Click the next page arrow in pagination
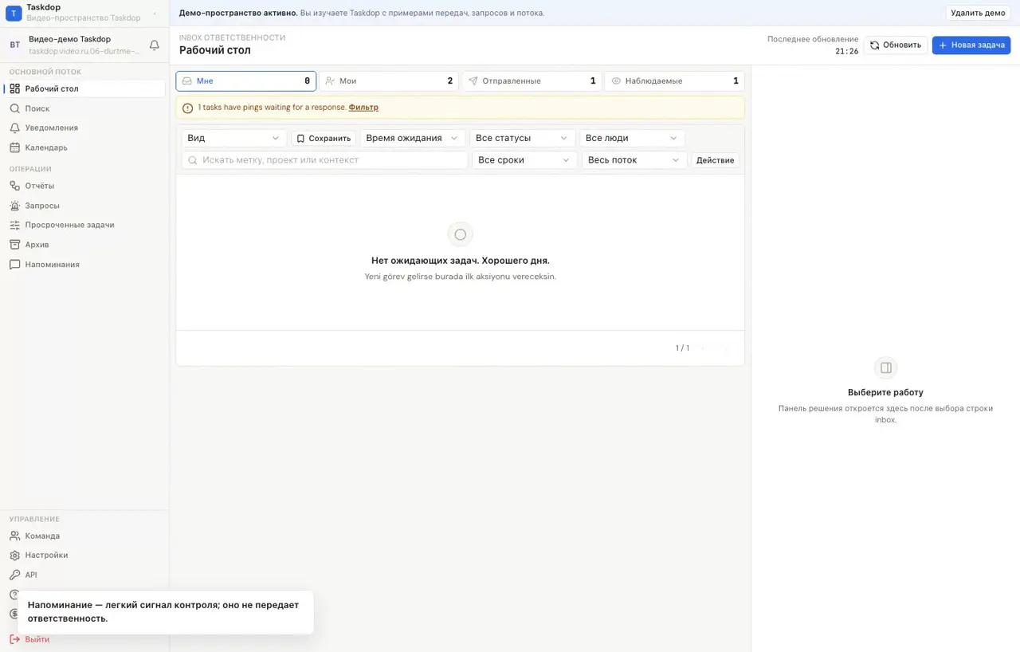1020x652 pixels. [725, 348]
